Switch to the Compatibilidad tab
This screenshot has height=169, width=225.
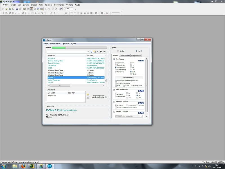[136, 55]
